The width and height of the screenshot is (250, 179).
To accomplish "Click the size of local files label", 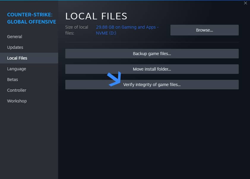I will point(77,30).
